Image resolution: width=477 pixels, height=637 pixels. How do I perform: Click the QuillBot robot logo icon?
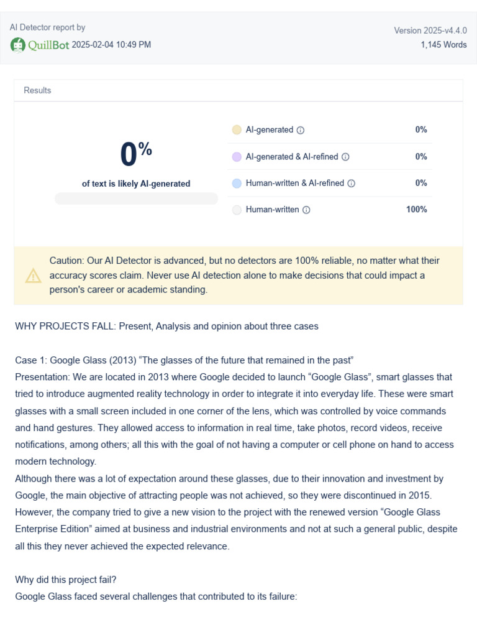(17, 45)
